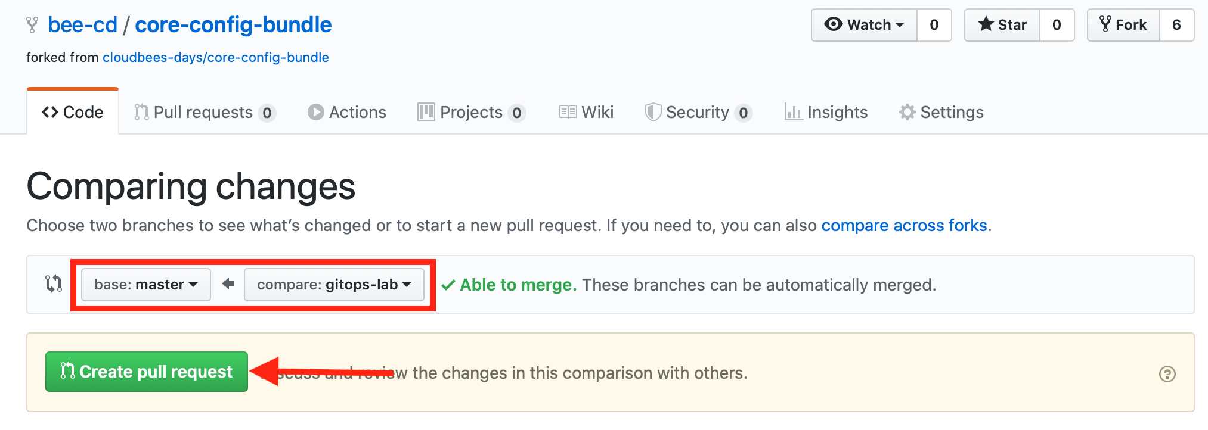Select the Code tab
Viewport: 1208px width, 430px height.
[x=73, y=112]
